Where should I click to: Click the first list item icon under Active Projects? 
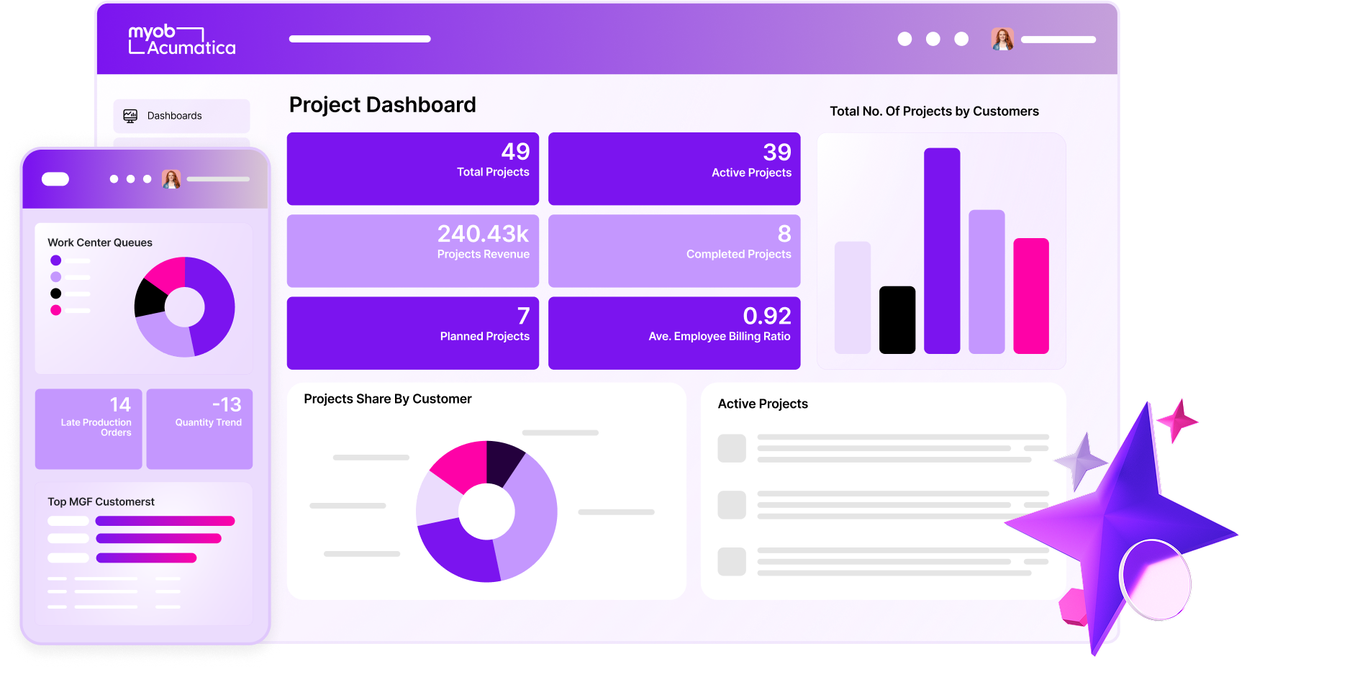[x=732, y=448]
